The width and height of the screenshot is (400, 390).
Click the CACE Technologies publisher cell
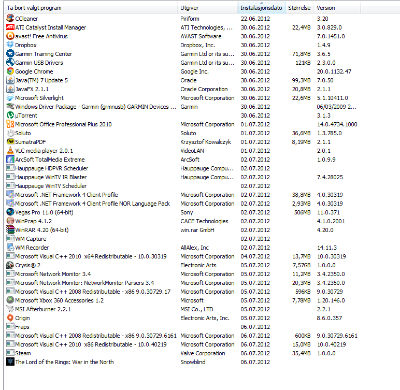pyautogui.click(x=204, y=221)
